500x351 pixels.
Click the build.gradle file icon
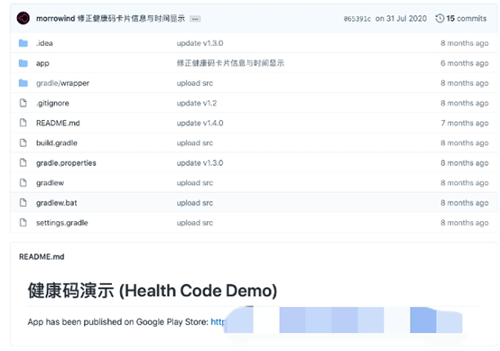point(23,143)
